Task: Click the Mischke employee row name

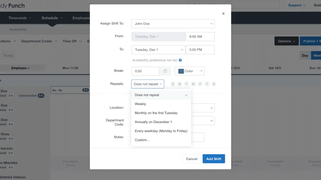Action: [8, 163]
